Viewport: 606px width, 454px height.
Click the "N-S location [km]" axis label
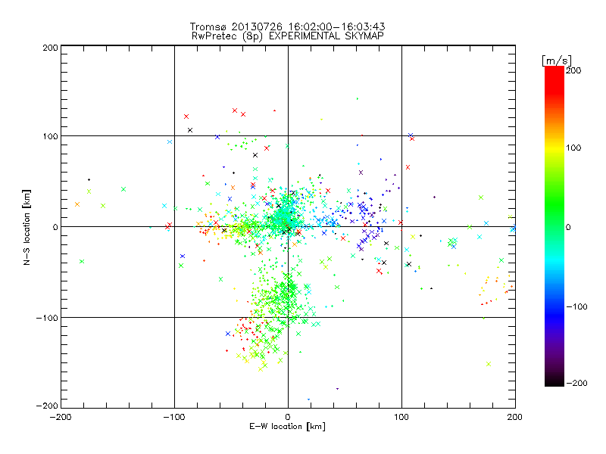27,228
